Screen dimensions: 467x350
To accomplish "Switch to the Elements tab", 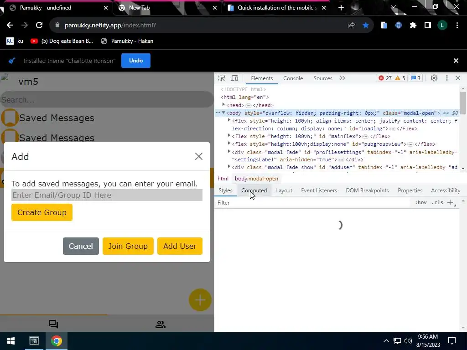I will [262, 78].
